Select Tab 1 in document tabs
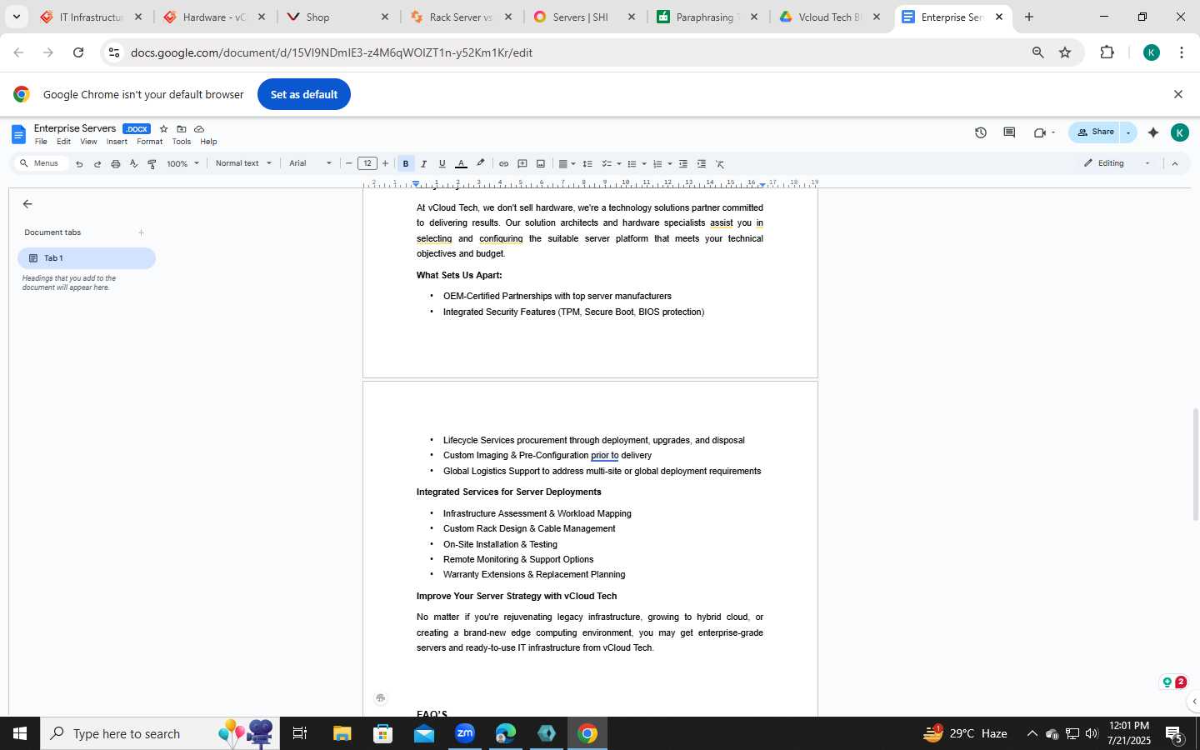 (87, 258)
